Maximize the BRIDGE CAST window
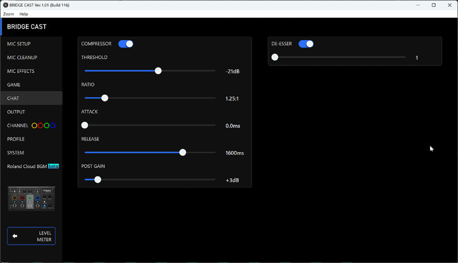This screenshot has width=458, height=263. 434,5
